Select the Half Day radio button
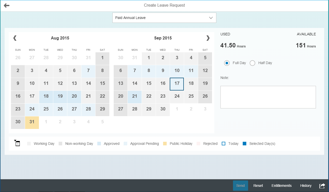329x192 pixels. click(x=252, y=63)
